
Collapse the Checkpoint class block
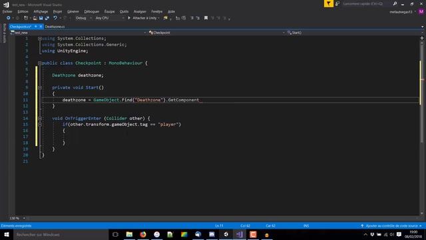coord(40,63)
